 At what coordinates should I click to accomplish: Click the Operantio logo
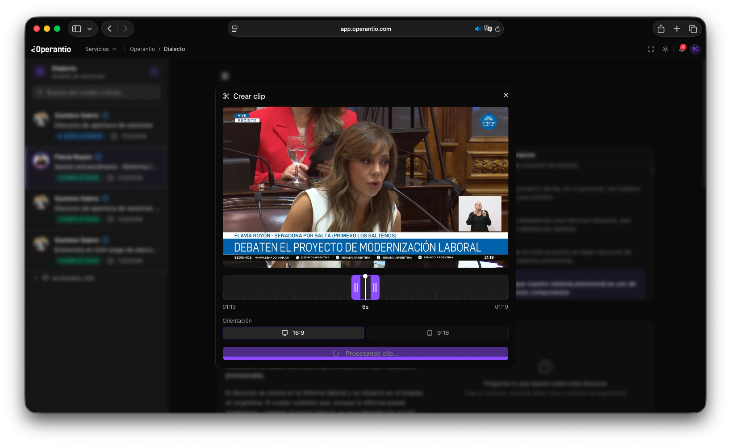[x=51, y=49]
